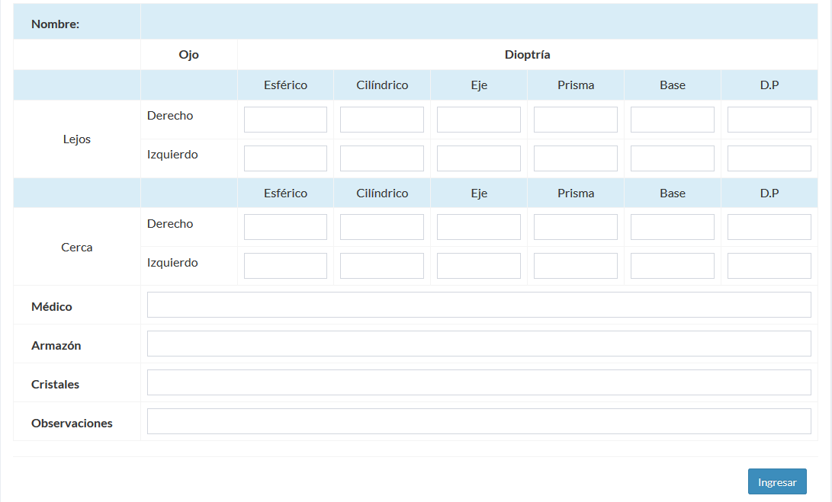832x502 pixels.
Task: Focus the Observaciones text field
Action: pyautogui.click(x=479, y=421)
